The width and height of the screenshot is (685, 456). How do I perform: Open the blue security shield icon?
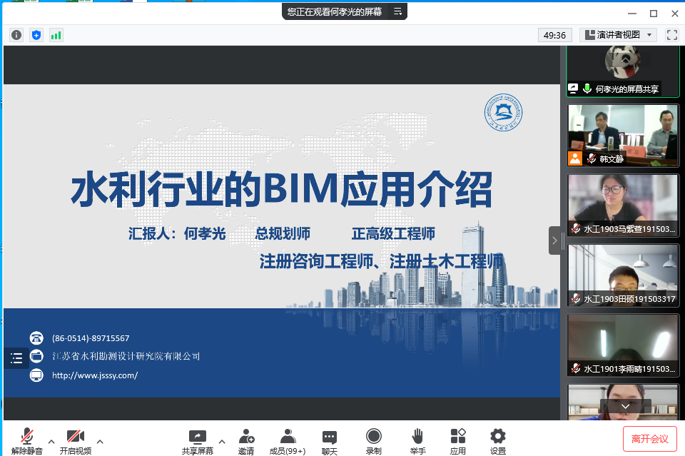coord(36,34)
